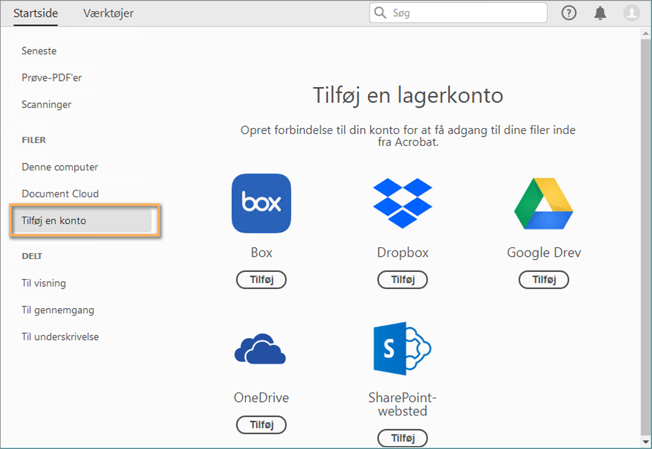
Task: Select Denne computer under Filer
Action: [x=60, y=167]
